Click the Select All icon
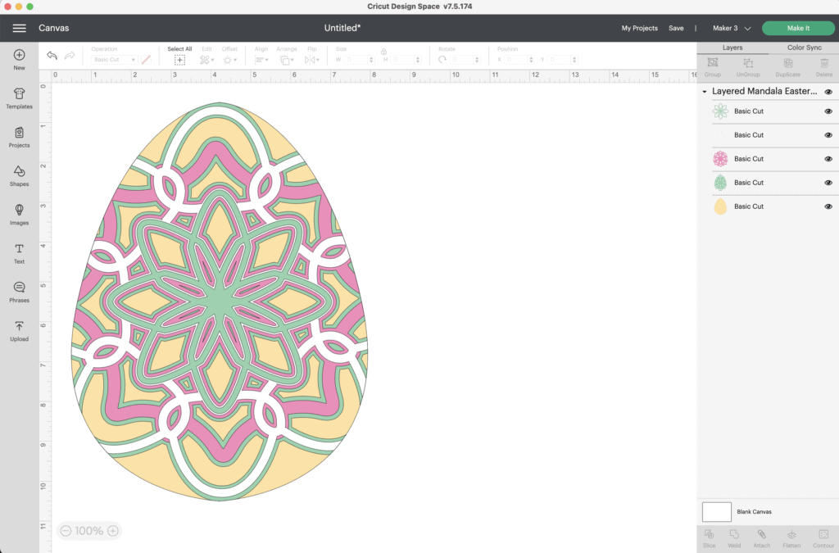This screenshot has height=553, width=839. (179, 60)
